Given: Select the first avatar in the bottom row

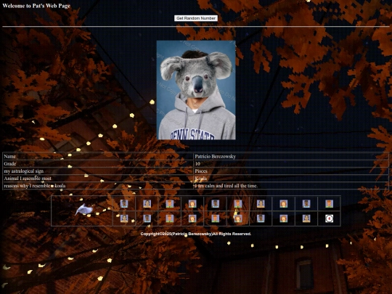Looking at the screenshot, I should click(x=124, y=219).
